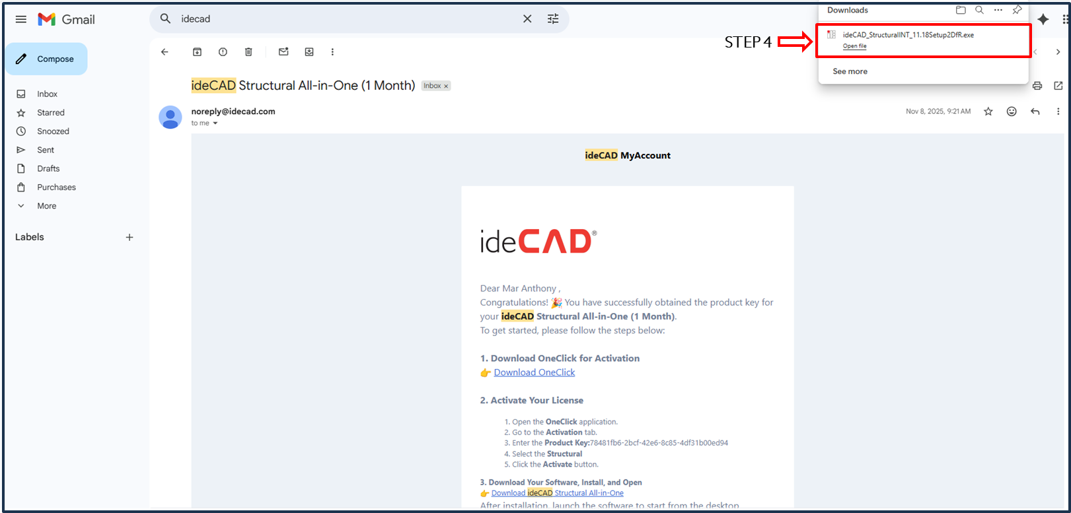1071x513 pixels.
Task: Archive this email
Action: [197, 51]
